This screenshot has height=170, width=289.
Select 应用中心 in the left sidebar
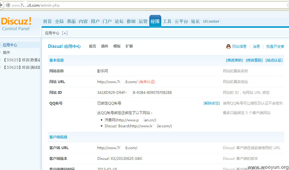click(x=10, y=45)
